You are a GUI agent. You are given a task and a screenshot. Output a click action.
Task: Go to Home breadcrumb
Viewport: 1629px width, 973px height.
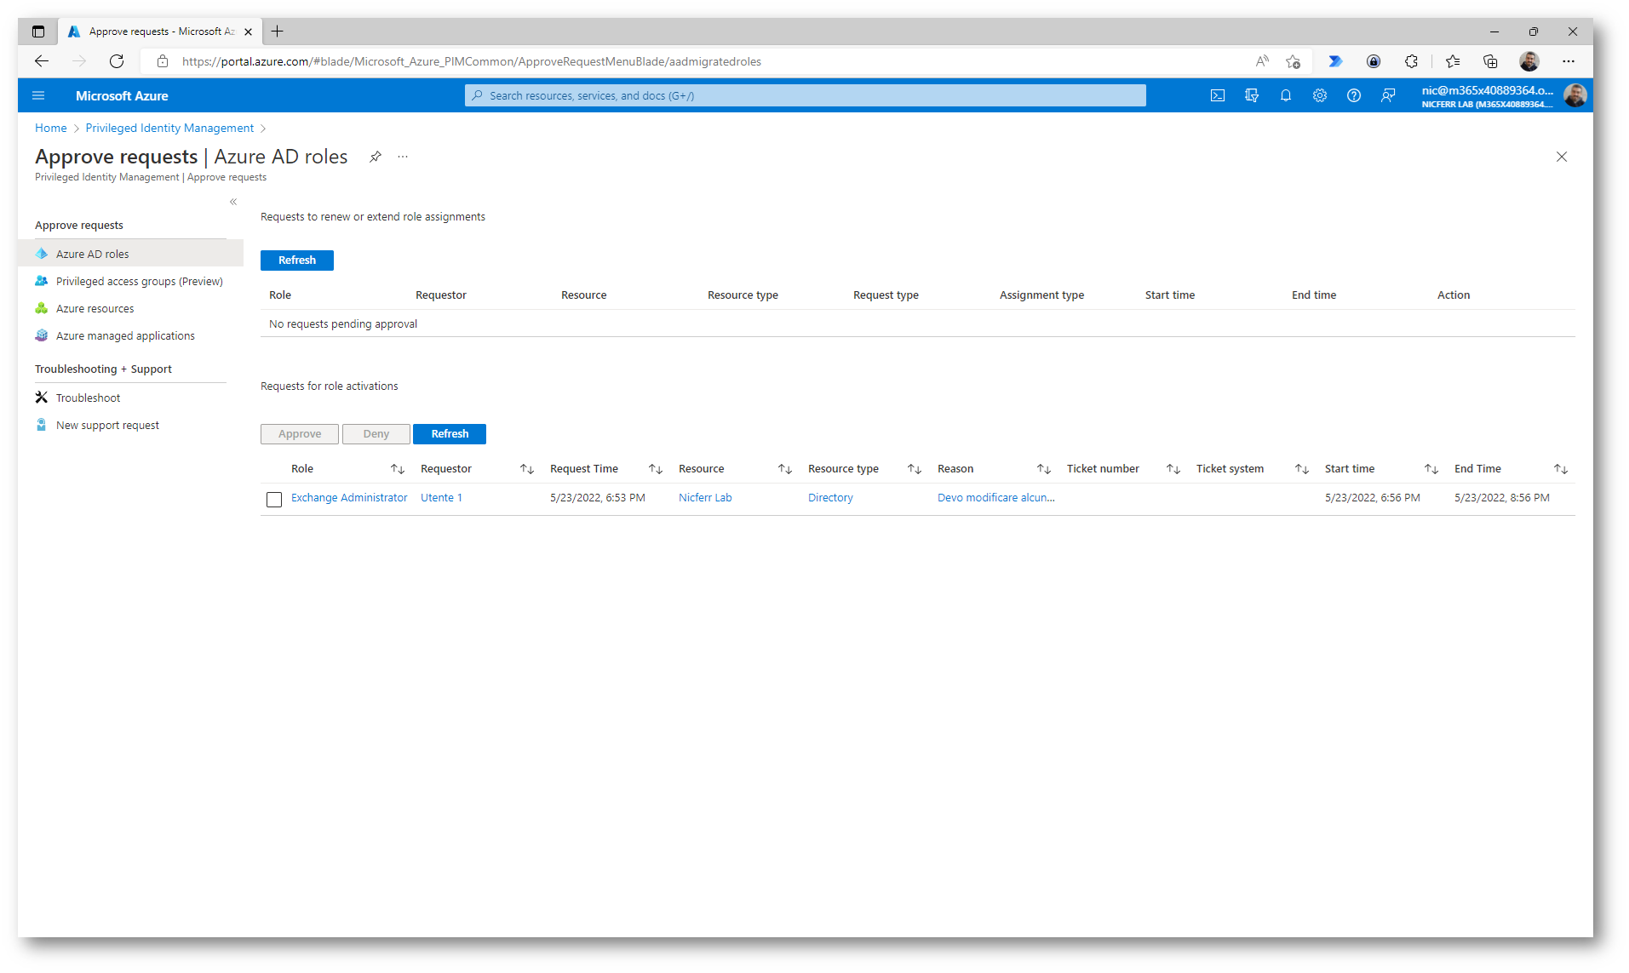51,128
